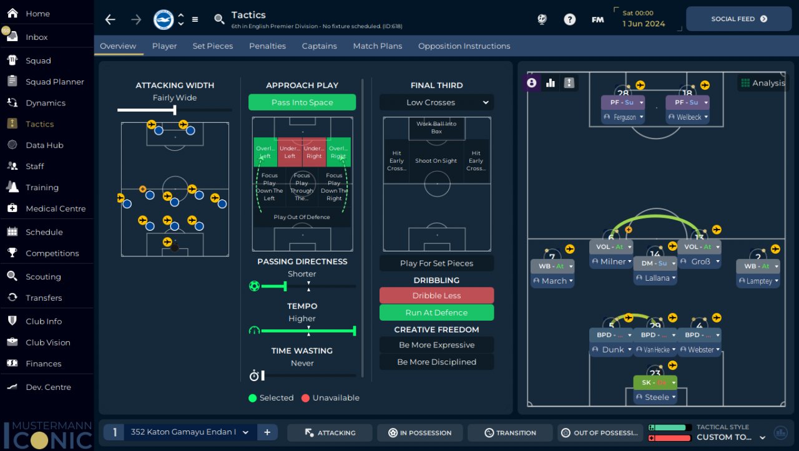Open Ferguson's PF role dropdown

(x=623, y=102)
